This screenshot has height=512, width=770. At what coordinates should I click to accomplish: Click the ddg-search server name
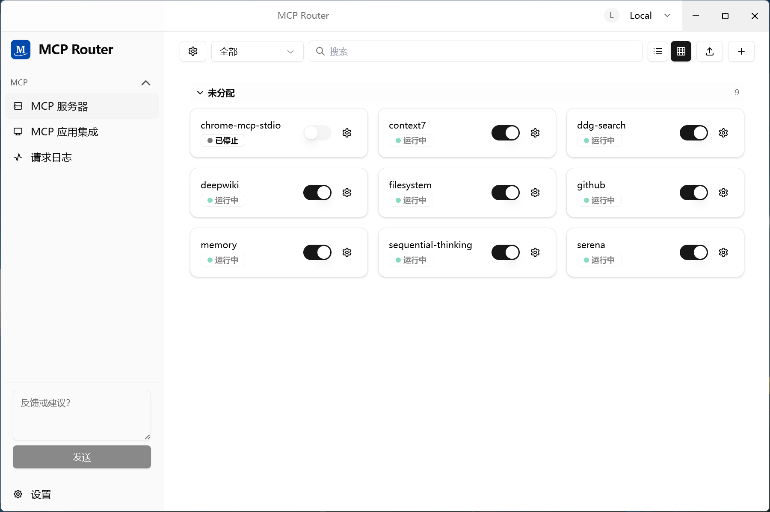click(601, 125)
